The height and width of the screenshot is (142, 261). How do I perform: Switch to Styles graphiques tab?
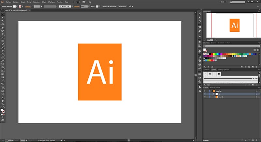224,70
